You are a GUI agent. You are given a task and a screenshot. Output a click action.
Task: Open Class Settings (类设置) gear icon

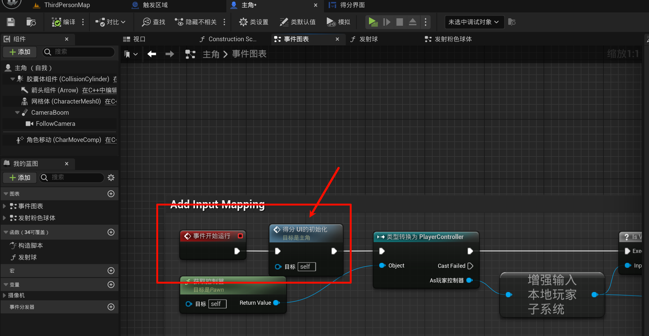243,22
